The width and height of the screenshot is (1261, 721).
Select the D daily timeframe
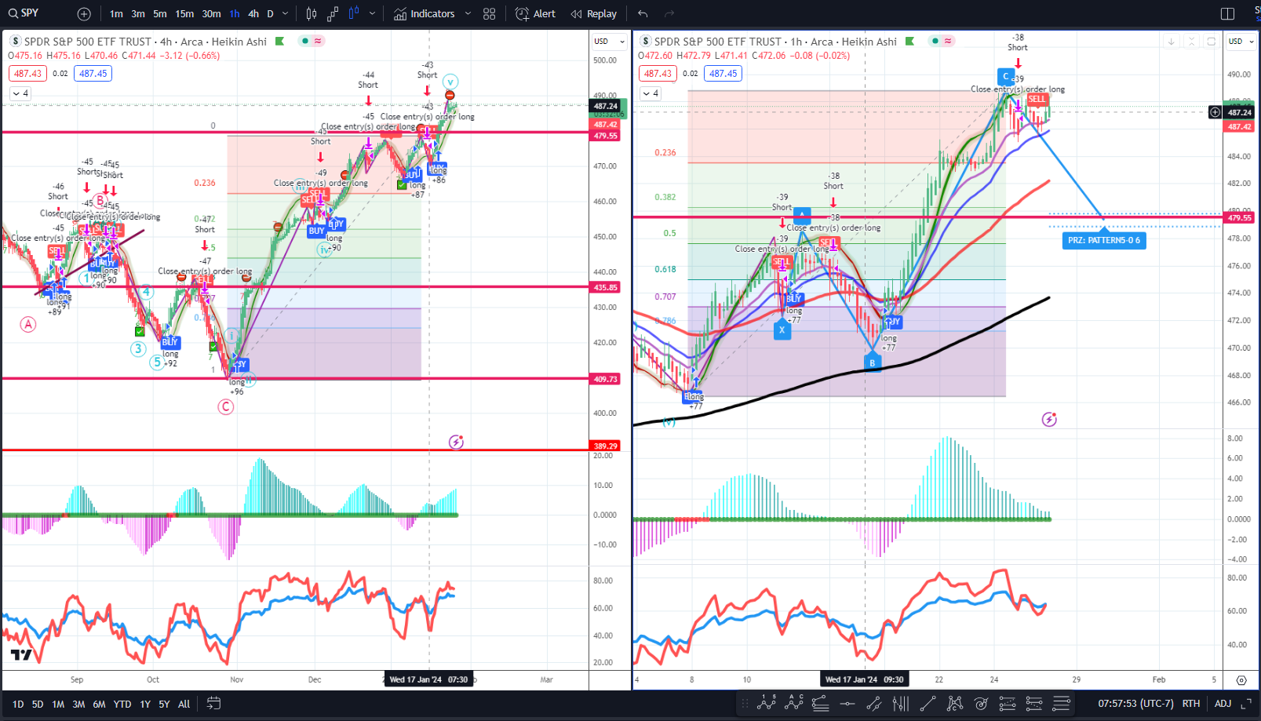(x=271, y=13)
